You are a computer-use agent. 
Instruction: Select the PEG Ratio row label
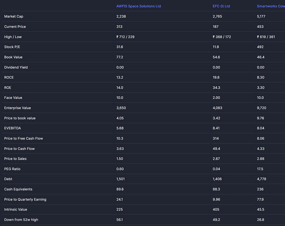(12, 169)
